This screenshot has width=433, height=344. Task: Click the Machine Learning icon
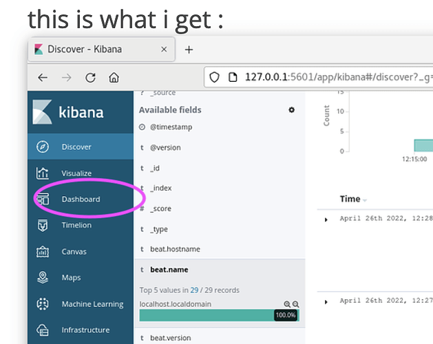pyautogui.click(x=43, y=304)
